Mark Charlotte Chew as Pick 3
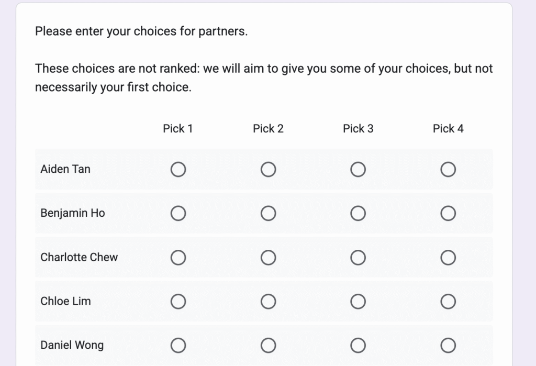Image resolution: width=536 pixels, height=366 pixels. [x=358, y=258]
